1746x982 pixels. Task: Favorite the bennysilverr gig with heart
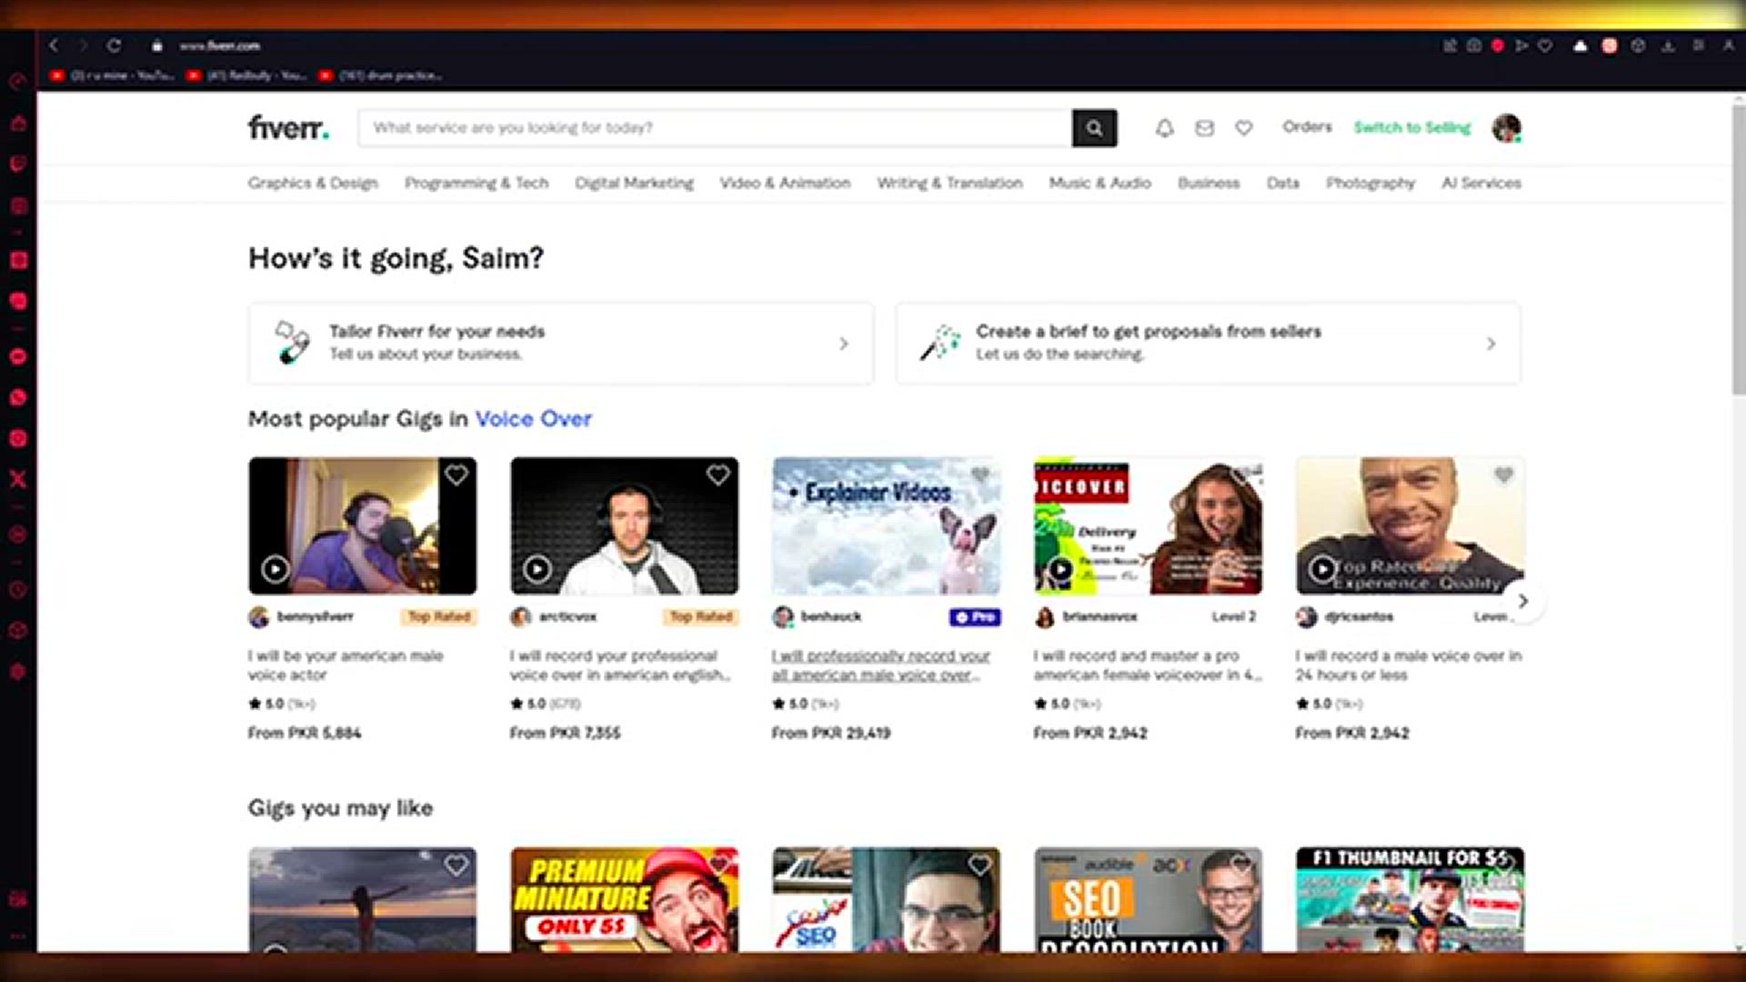coord(457,475)
